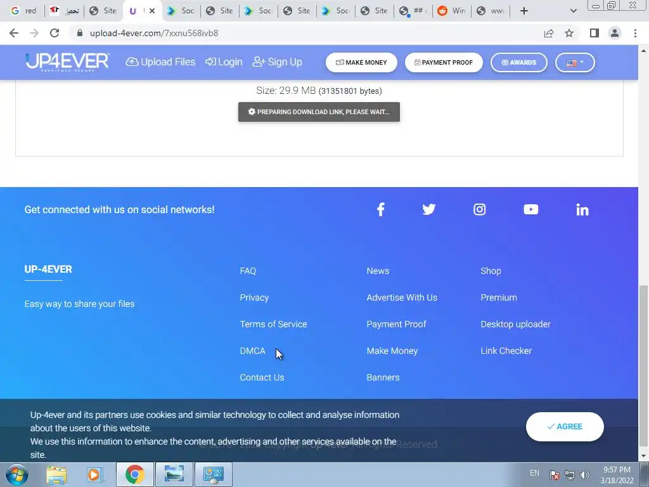Open the Shop footer link
The image size is (649, 487).
point(491,271)
